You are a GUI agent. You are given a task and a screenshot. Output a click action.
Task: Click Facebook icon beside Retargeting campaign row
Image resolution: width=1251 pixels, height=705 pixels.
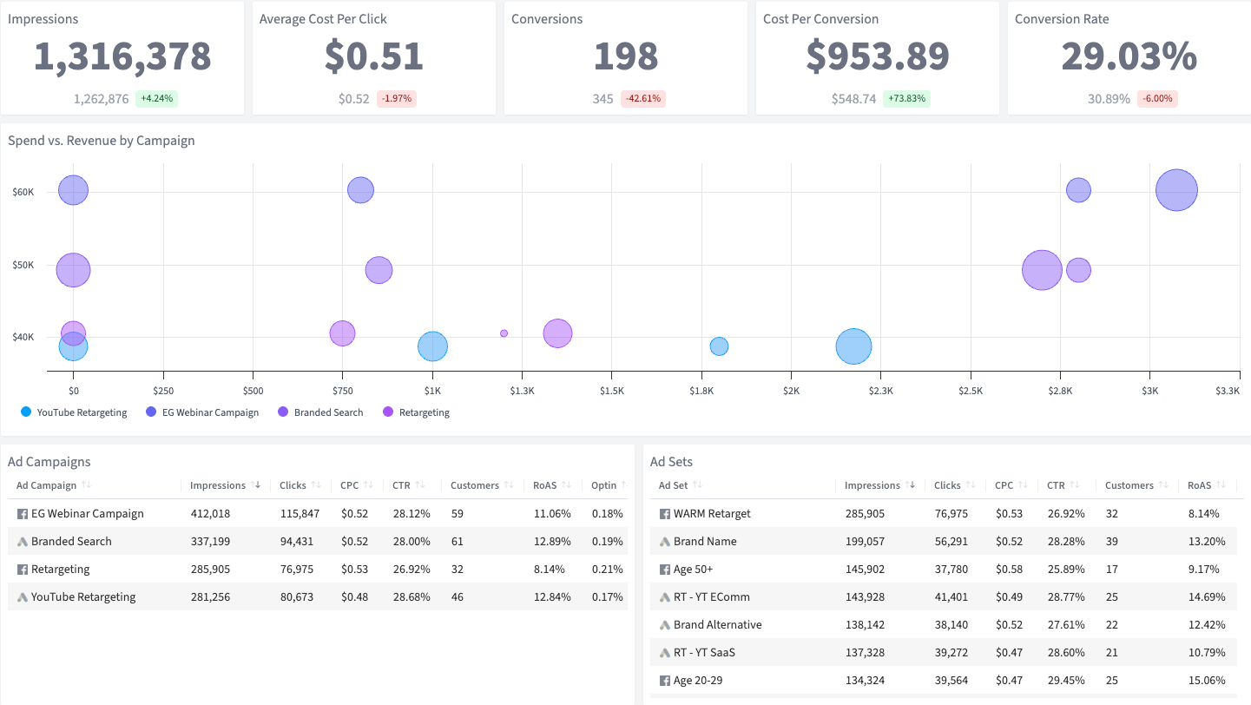point(23,569)
